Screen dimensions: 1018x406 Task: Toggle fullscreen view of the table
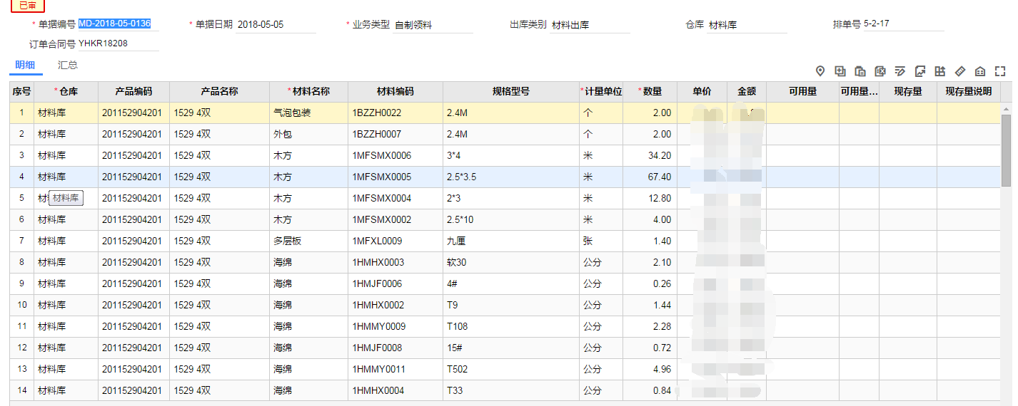pyautogui.click(x=1000, y=71)
